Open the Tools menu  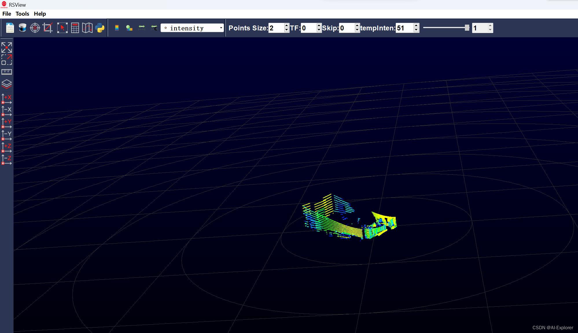pyautogui.click(x=22, y=14)
